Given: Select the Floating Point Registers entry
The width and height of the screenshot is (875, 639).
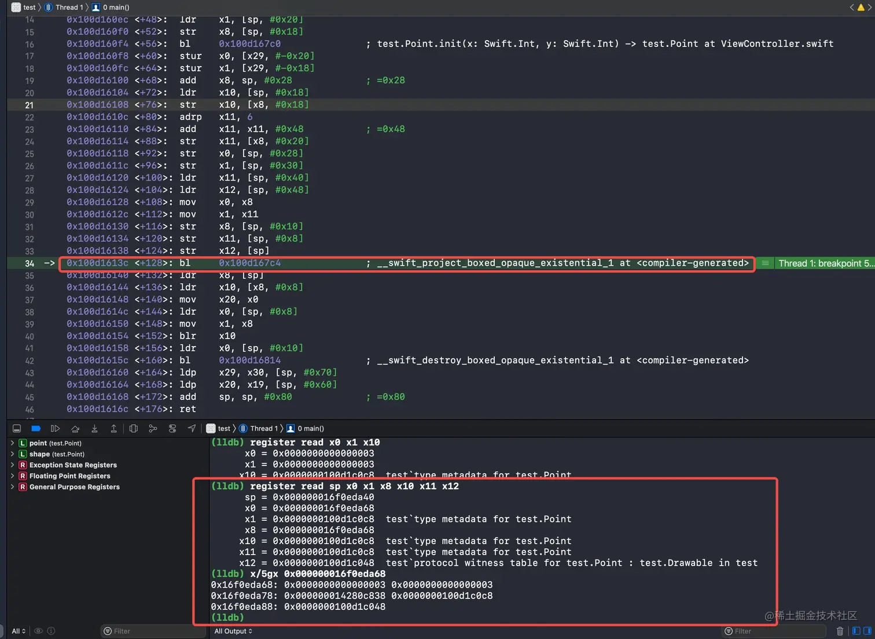Looking at the screenshot, I should click(x=70, y=476).
